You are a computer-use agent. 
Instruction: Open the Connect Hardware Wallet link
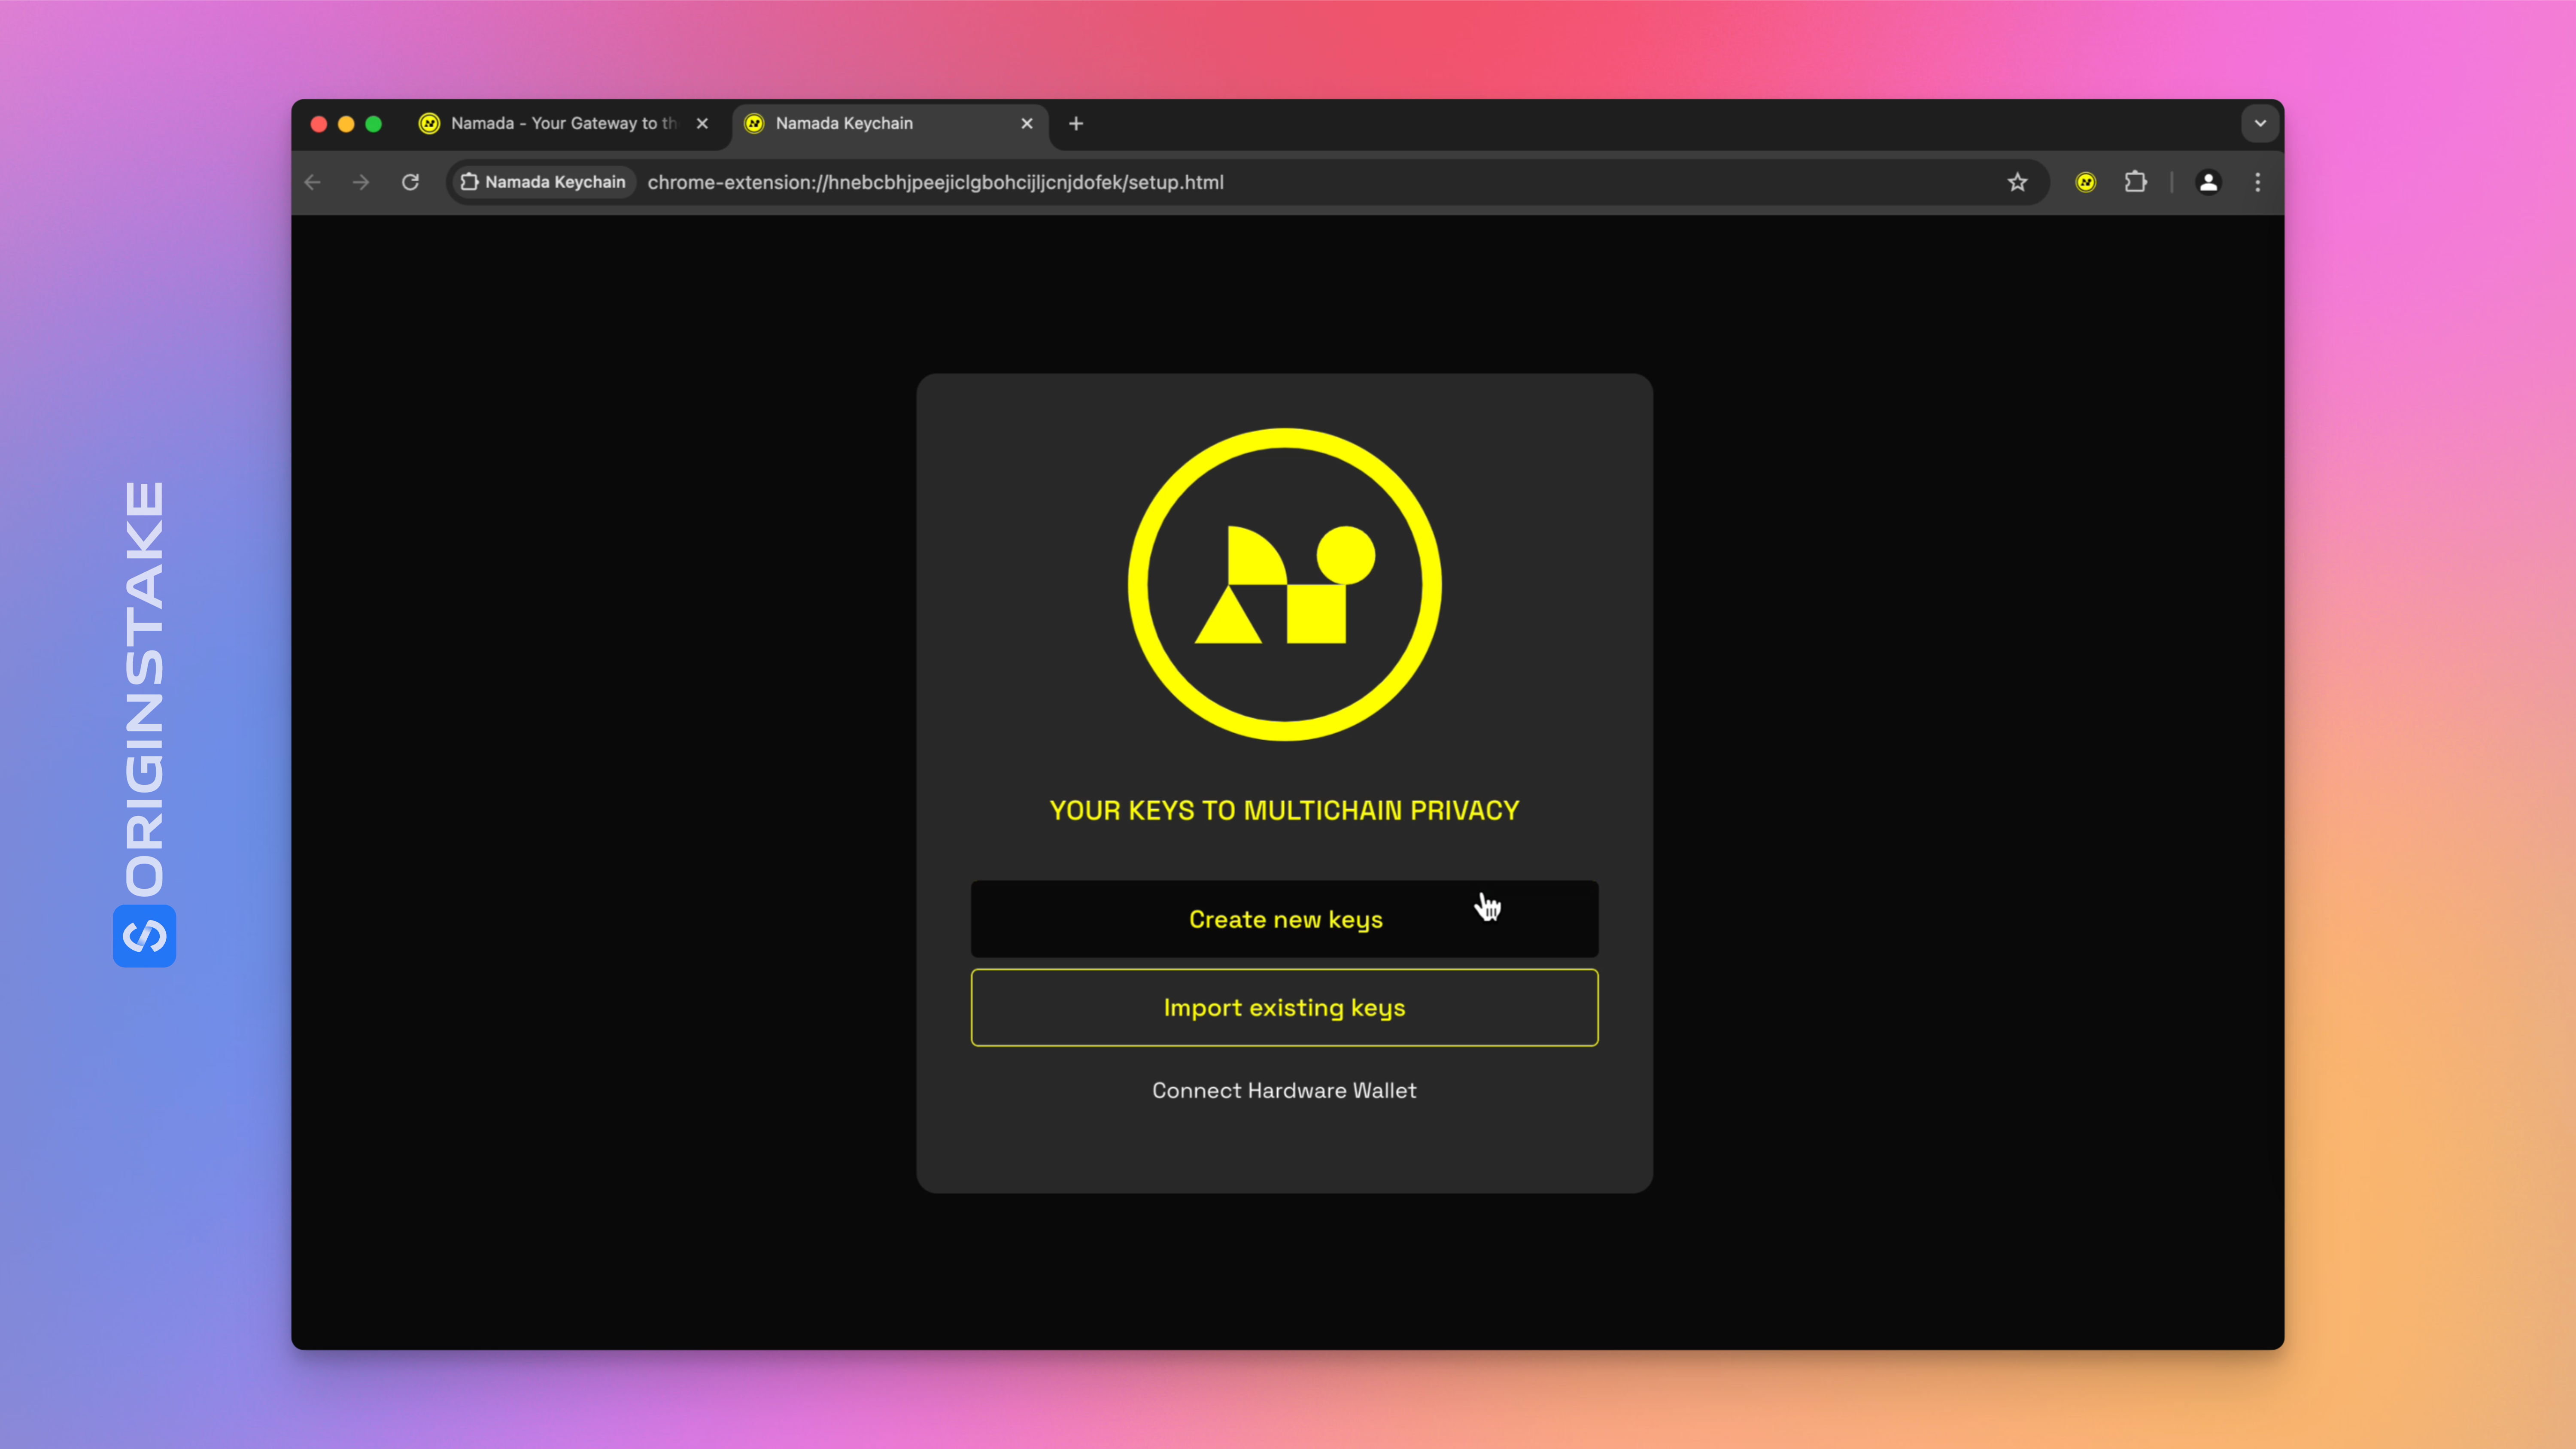(x=1284, y=1090)
